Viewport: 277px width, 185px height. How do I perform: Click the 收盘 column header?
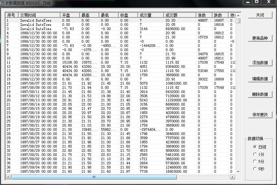[128, 15]
